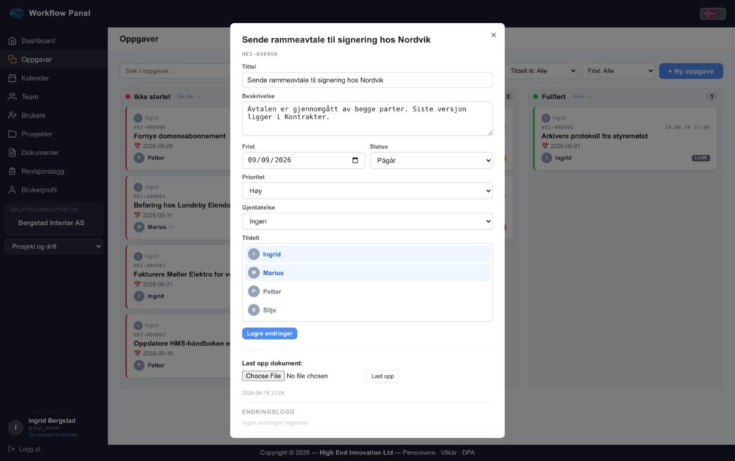Open the Dokumenter file icon
This screenshot has height=461, width=735.
pyautogui.click(x=12, y=152)
